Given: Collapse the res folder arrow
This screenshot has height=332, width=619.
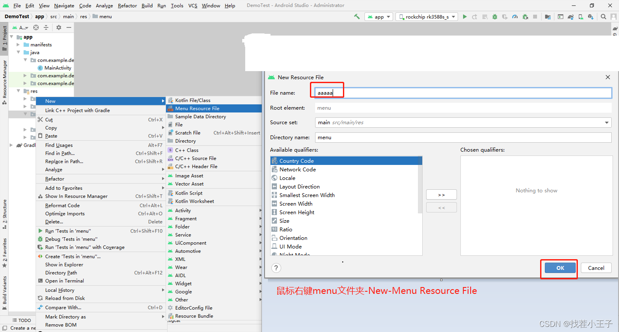Looking at the screenshot, I should click(x=18, y=91).
